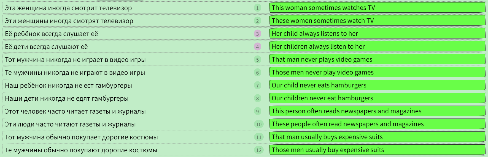The height and width of the screenshot is (157, 488).
Task: Click the sentence "Её дети всегда слушают её"
Action: pos(46,47)
